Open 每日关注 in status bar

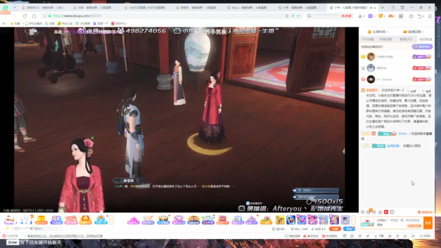310,236
